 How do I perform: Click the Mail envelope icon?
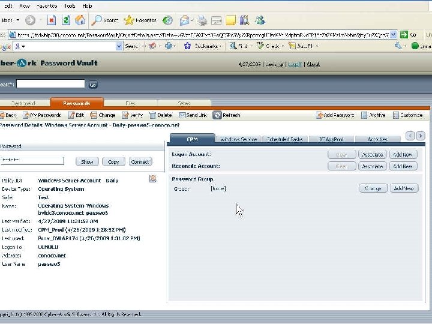[184, 20]
